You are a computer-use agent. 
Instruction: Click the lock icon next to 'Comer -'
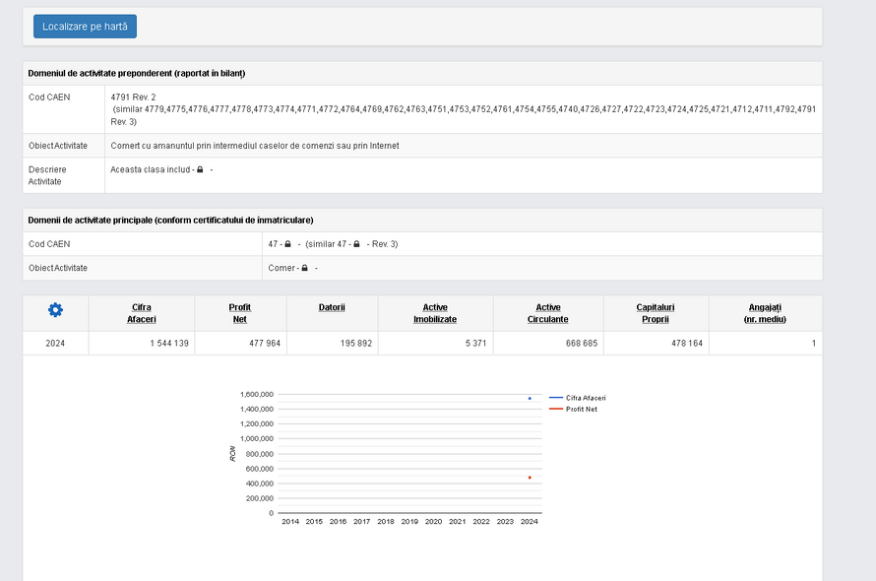click(x=305, y=268)
